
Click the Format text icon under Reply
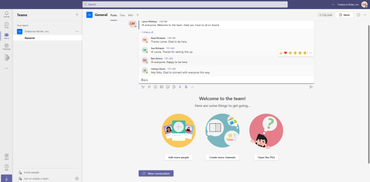tap(143, 87)
